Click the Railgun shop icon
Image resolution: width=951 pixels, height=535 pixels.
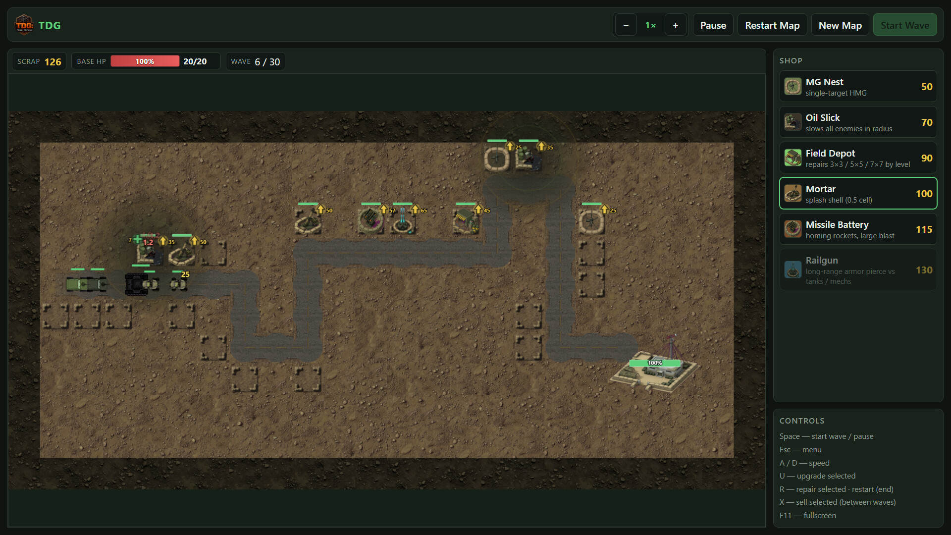(792, 270)
